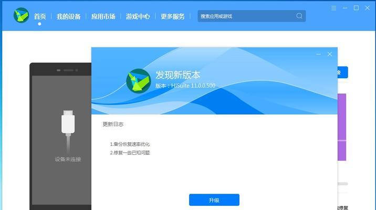Minimize the main HiSuite window
This screenshot has width=376, height=210.
(x=345, y=8)
